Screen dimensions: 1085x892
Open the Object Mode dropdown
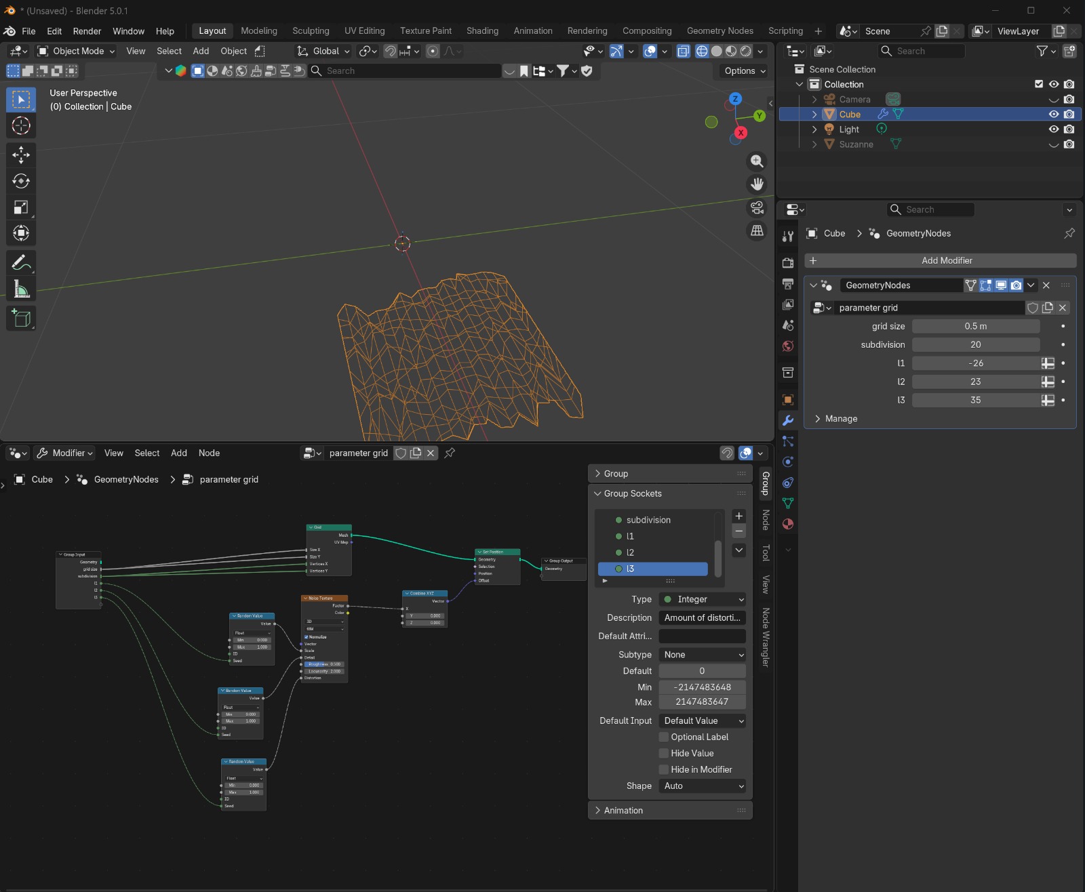coord(76,51)
